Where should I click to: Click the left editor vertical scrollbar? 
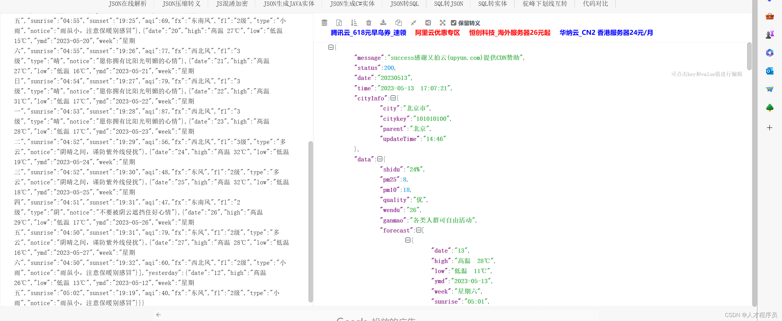click(311, 221)
